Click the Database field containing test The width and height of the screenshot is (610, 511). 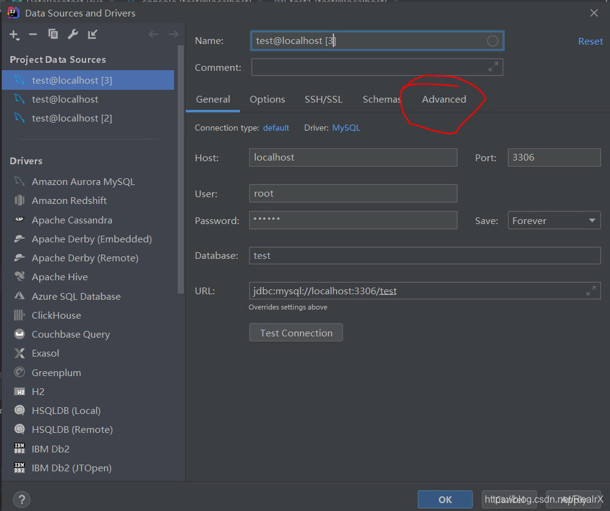(x=425, y=255)
